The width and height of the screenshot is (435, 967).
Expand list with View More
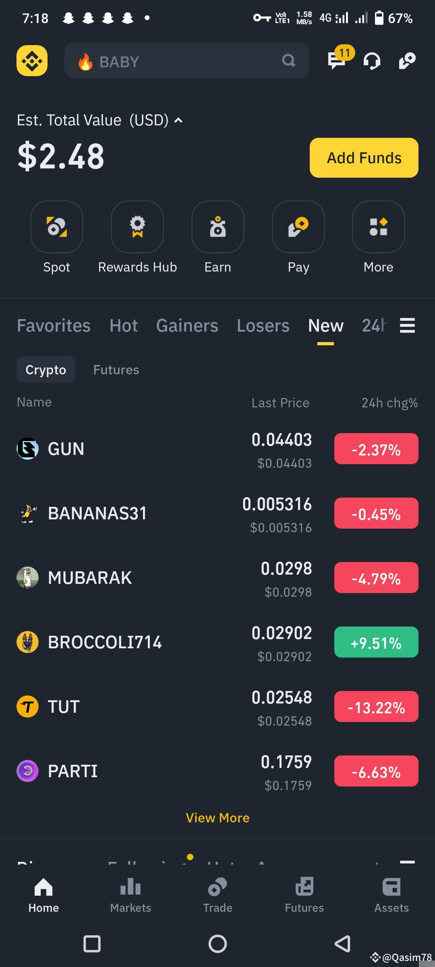217,818
